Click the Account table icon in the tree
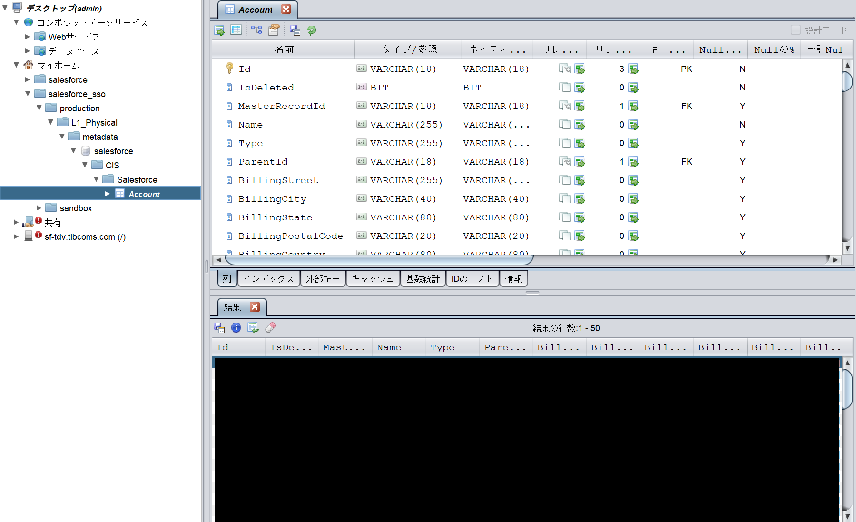This screenshot has height=522, width=856. click(x=120, y=194)
